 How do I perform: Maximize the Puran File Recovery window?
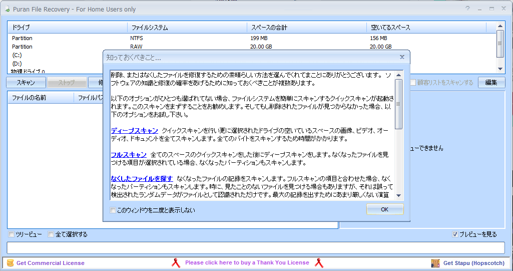click(x=491, y=9)
